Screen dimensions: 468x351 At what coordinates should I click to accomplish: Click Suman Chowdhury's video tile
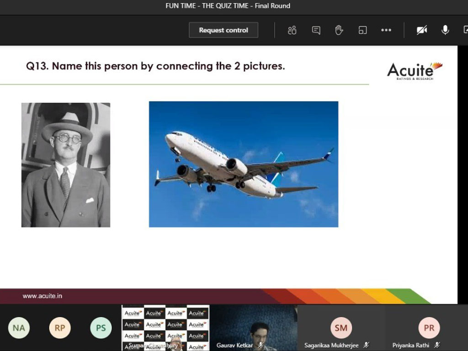[x=165, y=328]
